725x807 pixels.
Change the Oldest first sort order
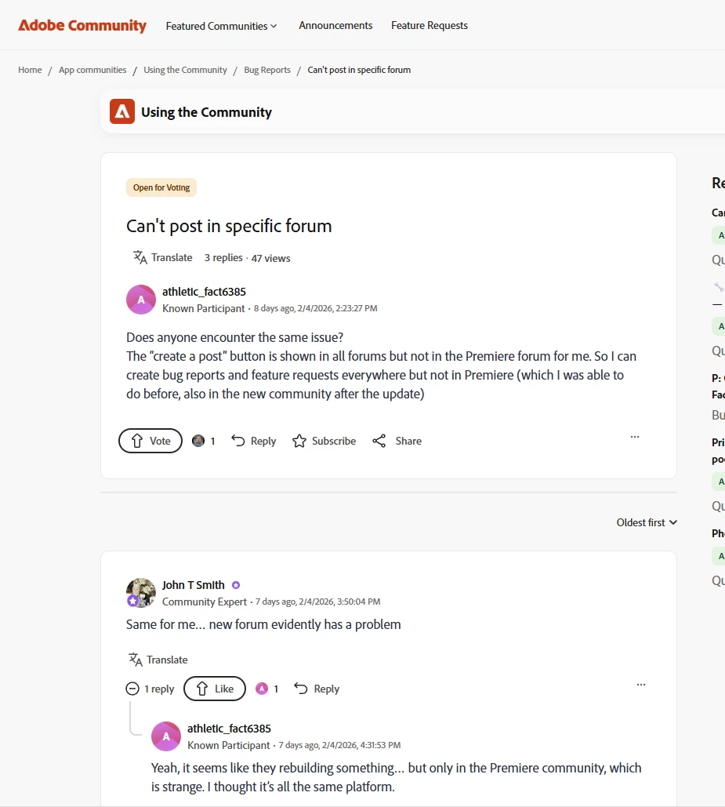[647, 522]
